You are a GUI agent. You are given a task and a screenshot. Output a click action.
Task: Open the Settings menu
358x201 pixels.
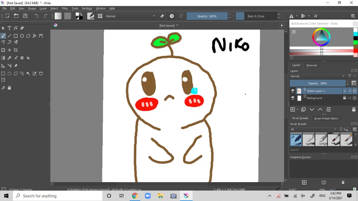[87, 8]
